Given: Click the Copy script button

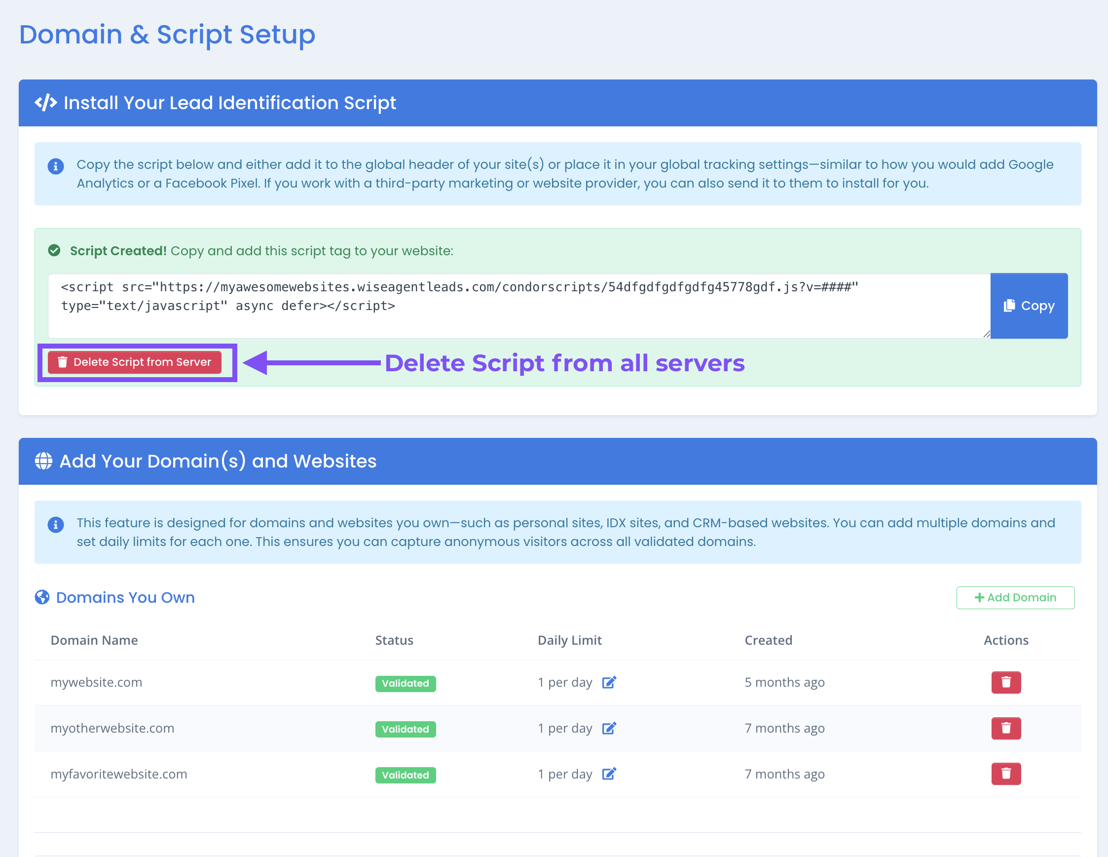Looking at the screenshot, I should (1029, 306).
